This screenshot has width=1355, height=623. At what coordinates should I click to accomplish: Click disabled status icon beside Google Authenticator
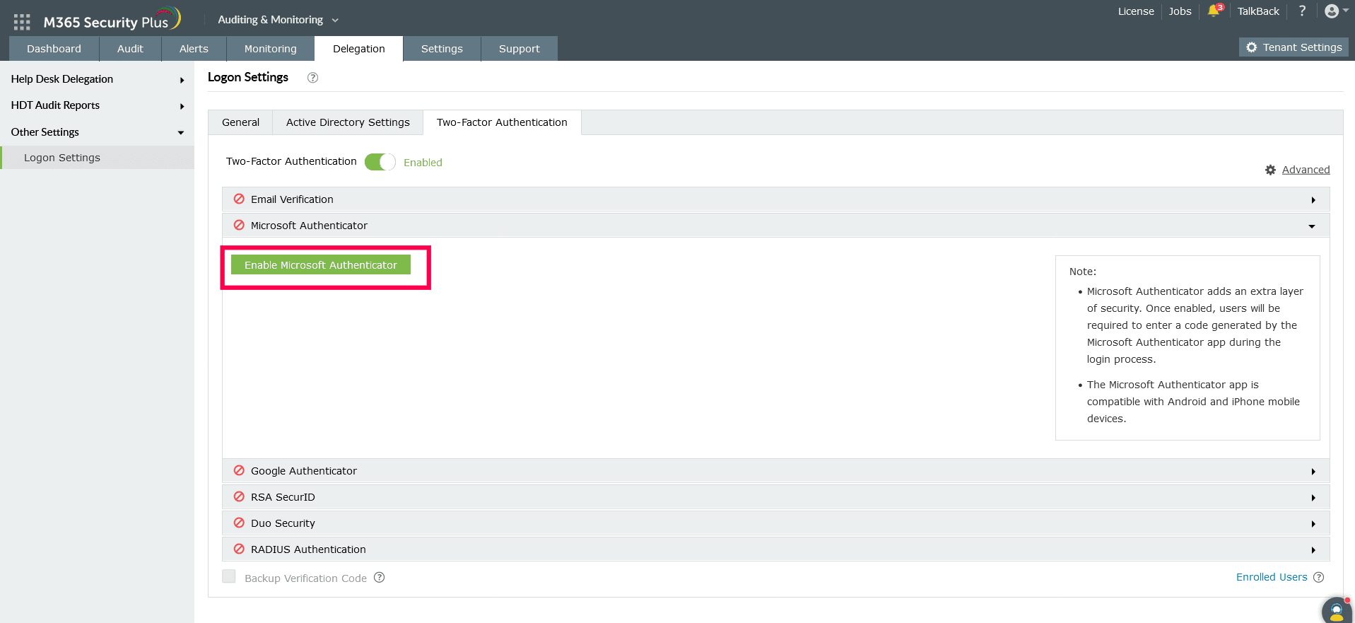click(239, 470)
